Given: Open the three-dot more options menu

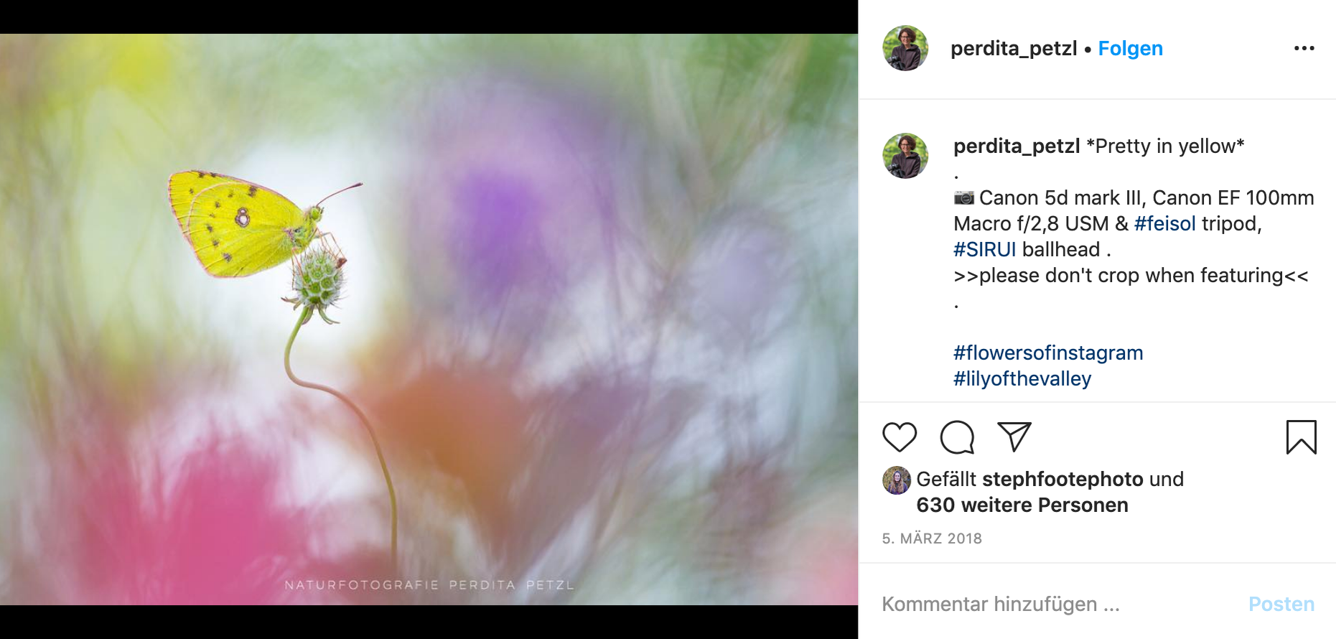Looking at the screenshot, I should (x=1304, y=48).
